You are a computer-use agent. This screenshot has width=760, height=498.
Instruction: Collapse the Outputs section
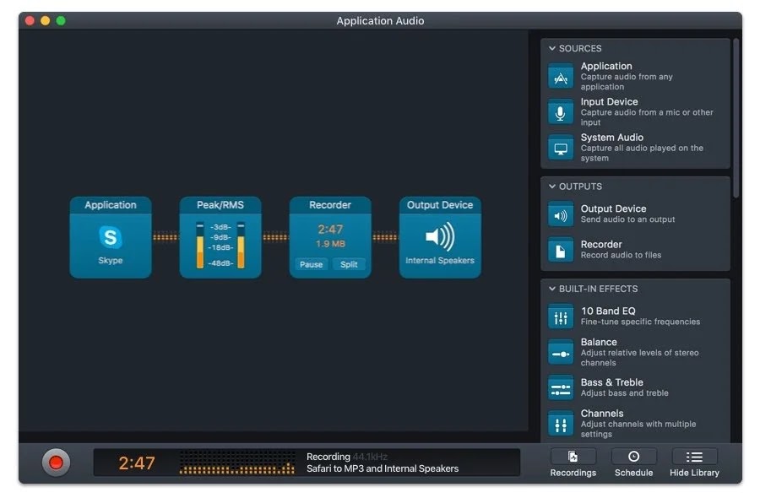(x=552, y=187)
